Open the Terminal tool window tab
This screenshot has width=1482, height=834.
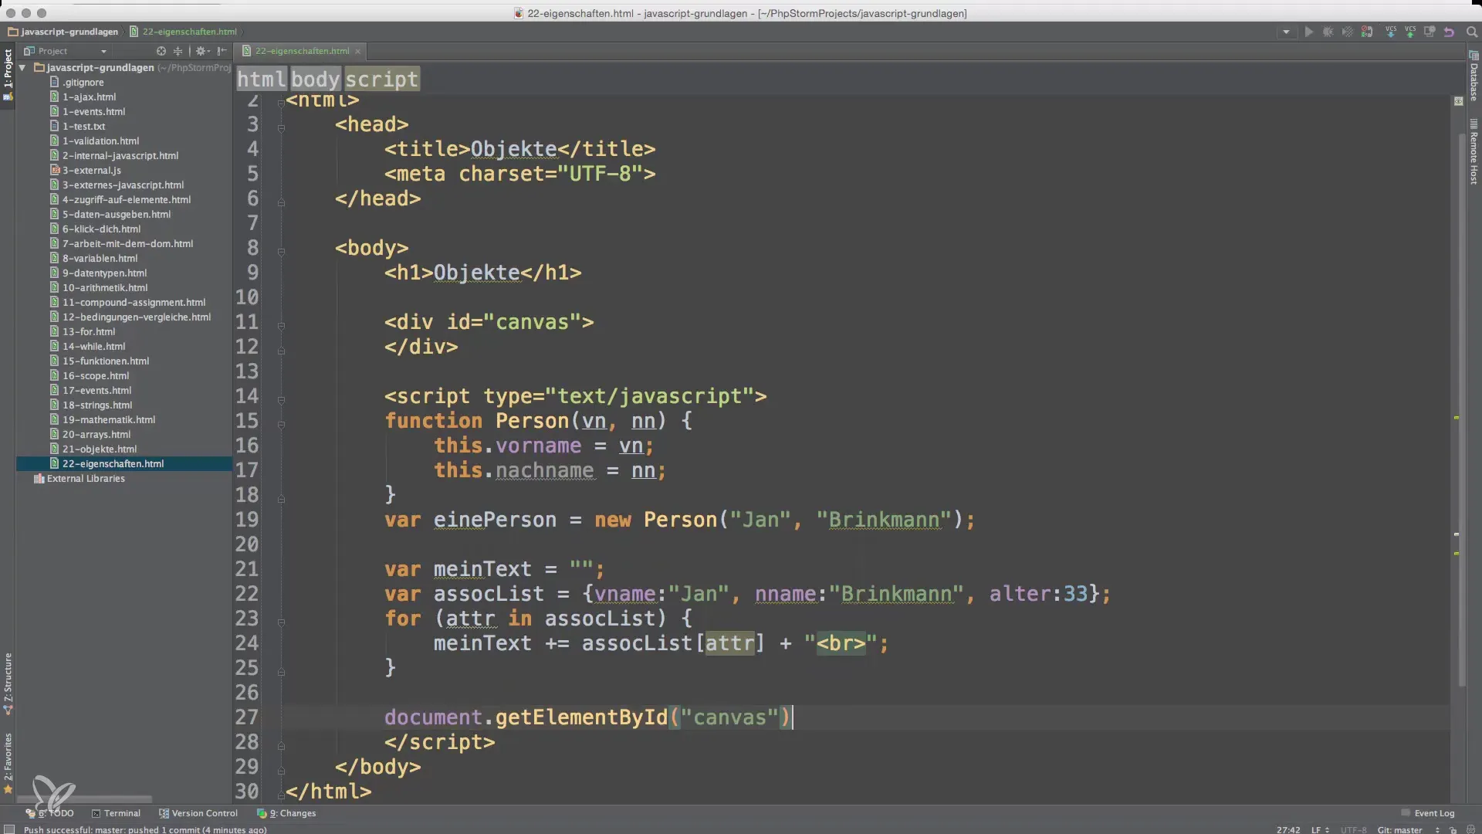coord(116,813)
